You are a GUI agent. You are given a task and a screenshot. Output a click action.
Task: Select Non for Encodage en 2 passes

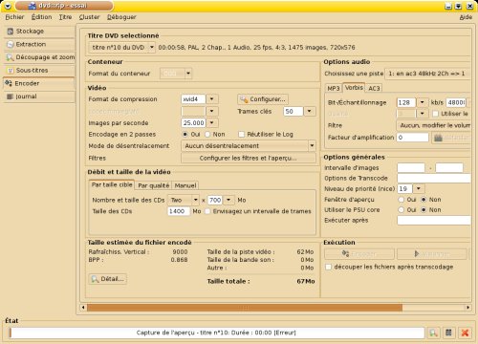tap(207, 134)
